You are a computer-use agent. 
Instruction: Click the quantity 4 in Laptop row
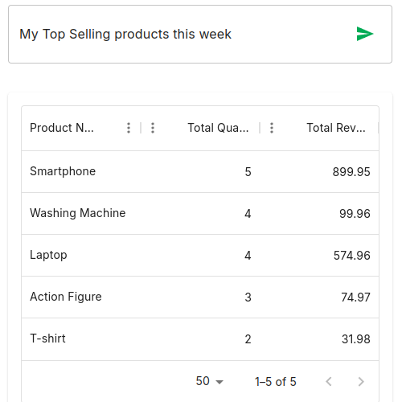[x=248, y=256]
